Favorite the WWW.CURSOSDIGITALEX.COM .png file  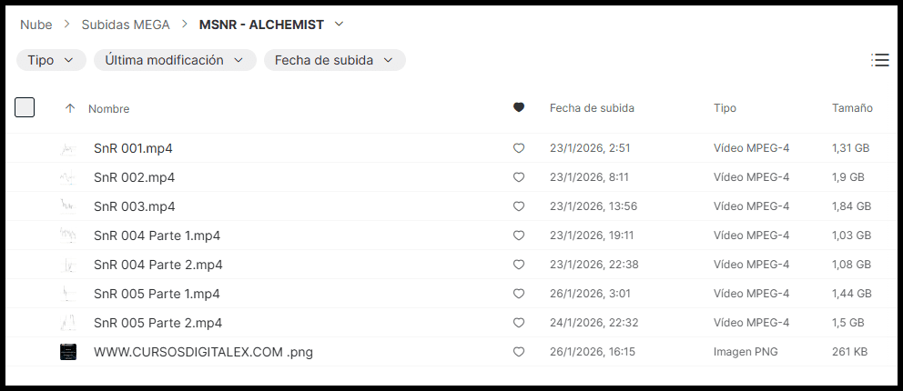pos(519,352)
